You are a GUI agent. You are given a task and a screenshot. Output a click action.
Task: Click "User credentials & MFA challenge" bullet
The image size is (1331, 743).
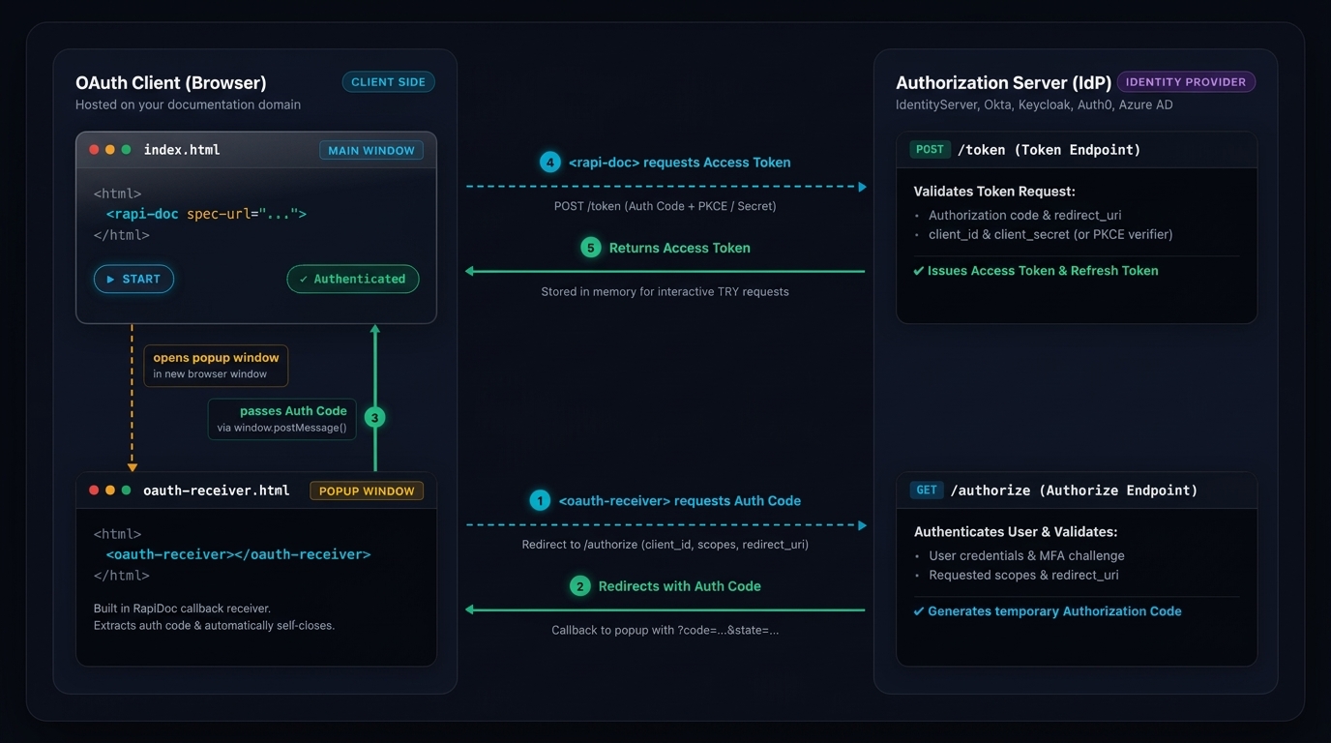[1026, 555]
